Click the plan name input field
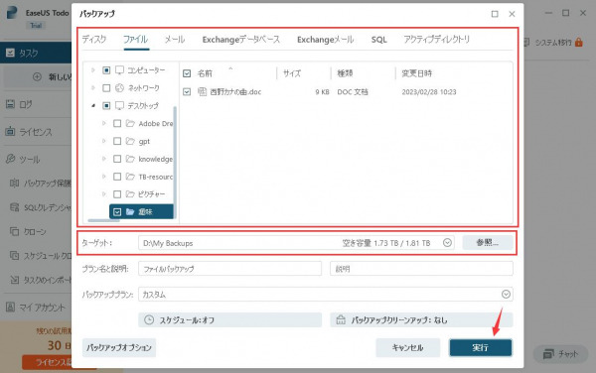596x373 pixels. pyautogui.click(x=230, y=269)
